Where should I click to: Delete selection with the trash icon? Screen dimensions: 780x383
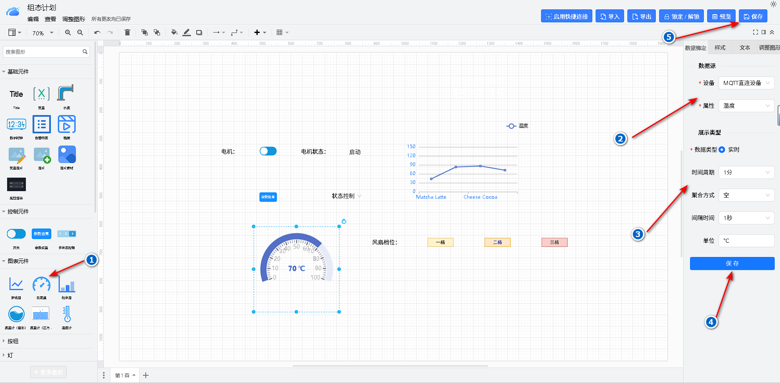[127, 33]
